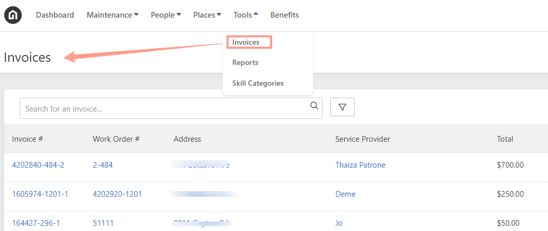548x231 pixels.
Task: Open invoice 1605974-1201-1
Action: click(x=40, y=194)
